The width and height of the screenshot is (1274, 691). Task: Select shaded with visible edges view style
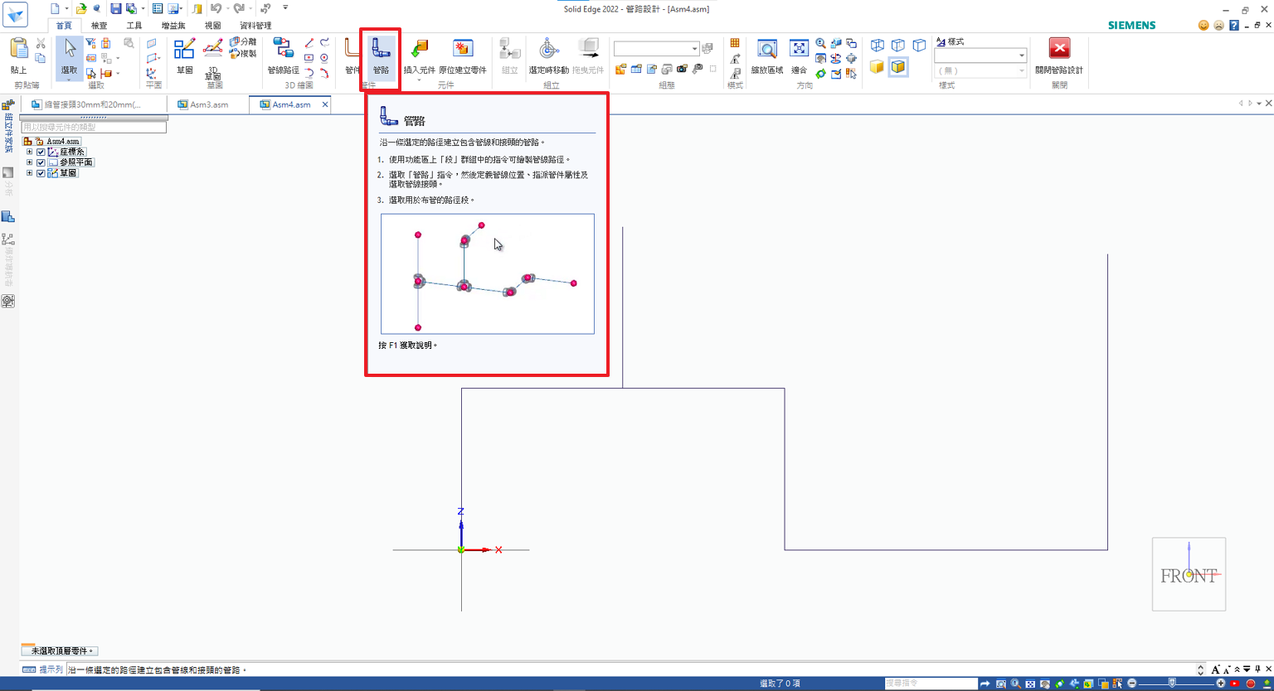[x=898, y=66]
